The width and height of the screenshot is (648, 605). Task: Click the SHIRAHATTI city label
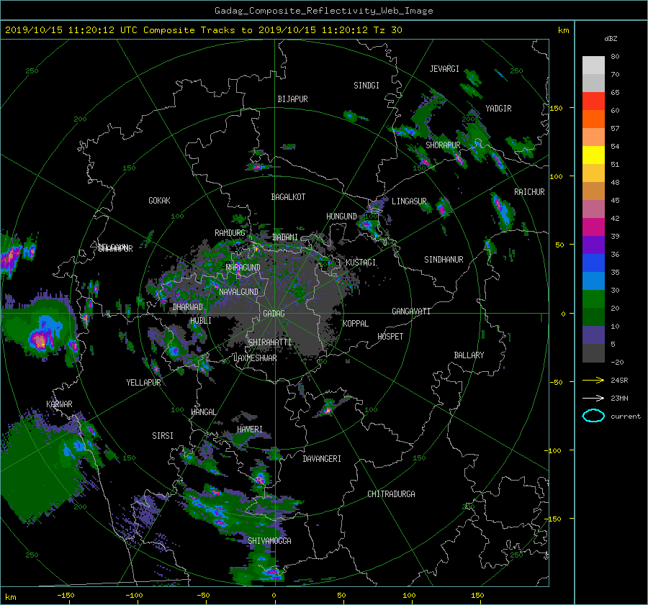270,342
